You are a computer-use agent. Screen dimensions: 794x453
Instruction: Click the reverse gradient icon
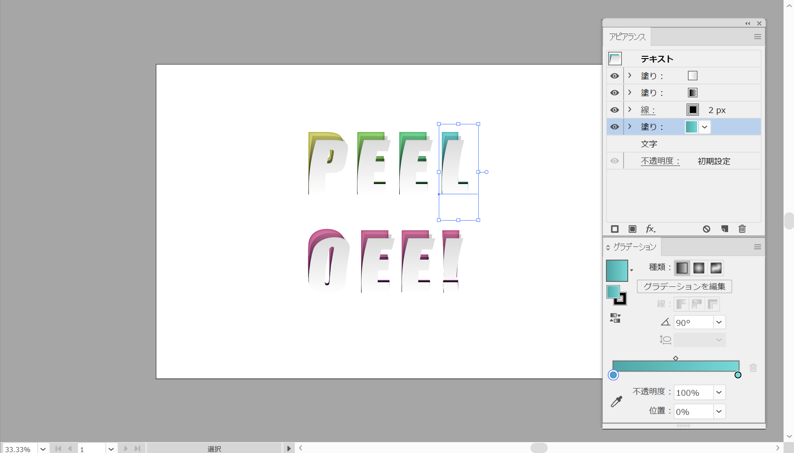click(x=615, y=318)
